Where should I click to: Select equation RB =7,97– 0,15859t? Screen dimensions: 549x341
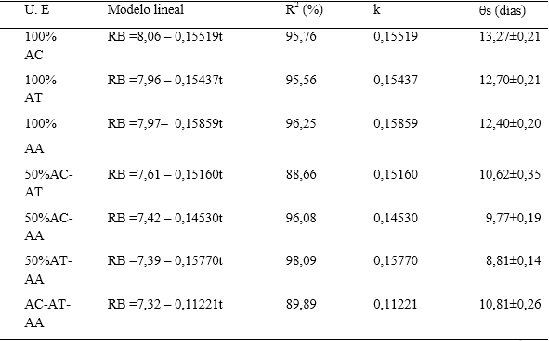point(165,123)
